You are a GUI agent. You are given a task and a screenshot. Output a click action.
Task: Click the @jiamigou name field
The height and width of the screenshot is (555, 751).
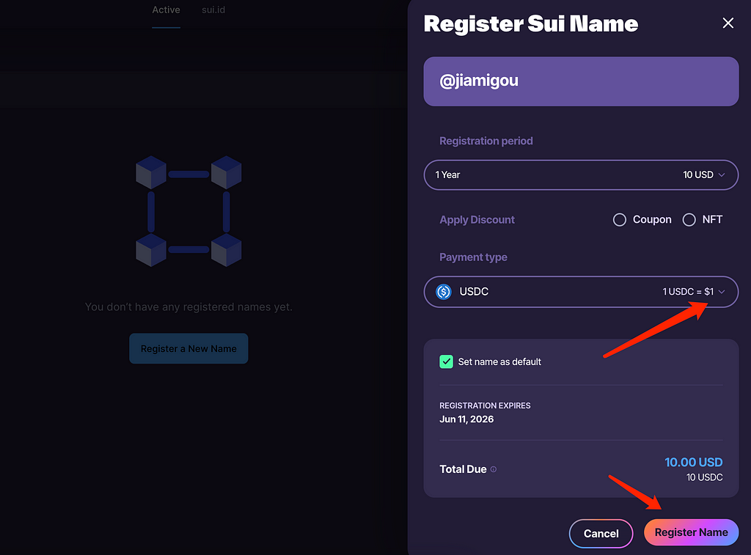(x=581, y=81)
